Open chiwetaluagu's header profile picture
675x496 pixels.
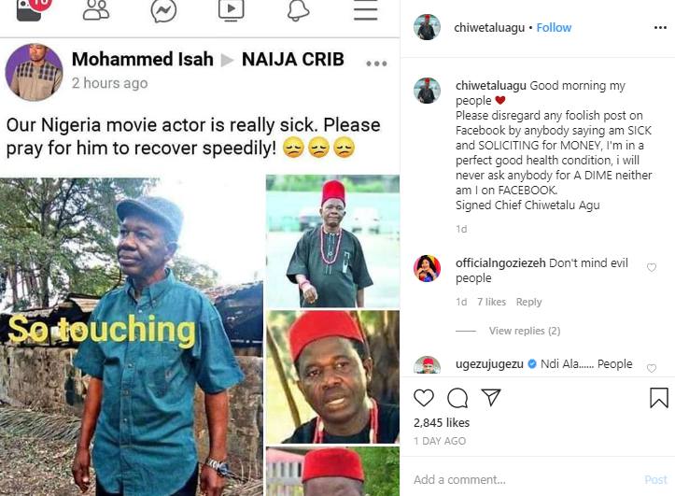click(427, 27)
